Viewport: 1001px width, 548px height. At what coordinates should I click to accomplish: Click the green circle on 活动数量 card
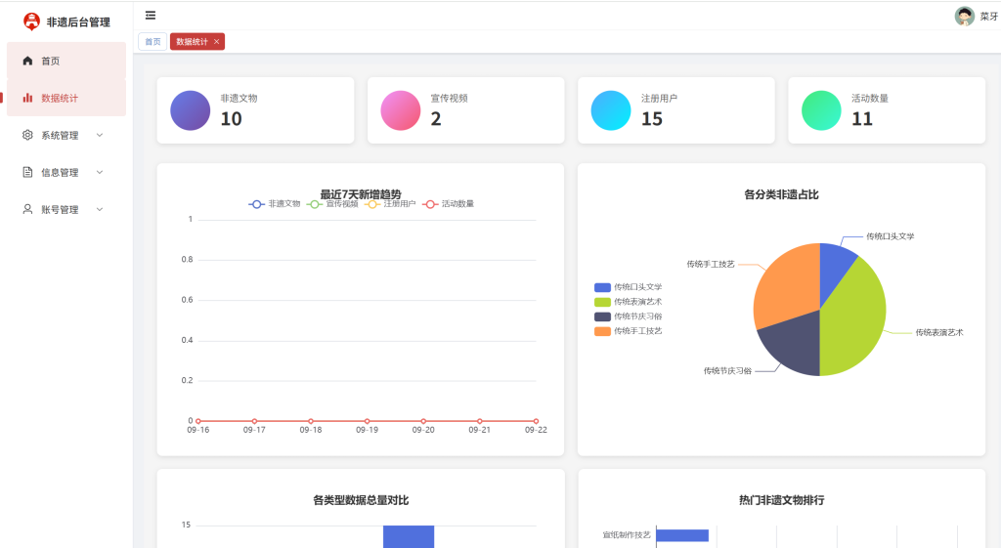tap(821, 110)
